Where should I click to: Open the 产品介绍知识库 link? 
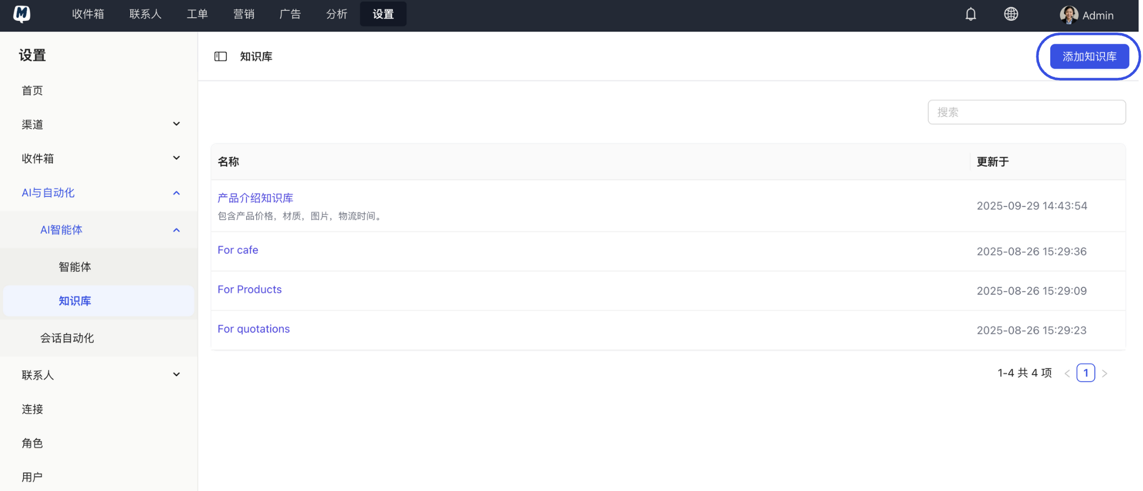tap(255, 198)
